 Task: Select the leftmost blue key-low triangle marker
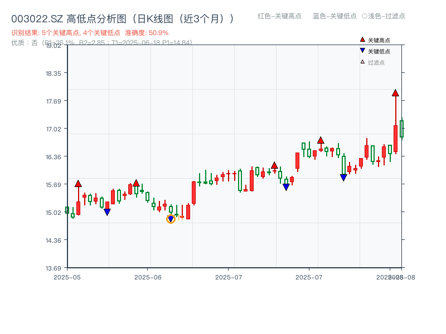pyautogui.click(x=107, y=212)
